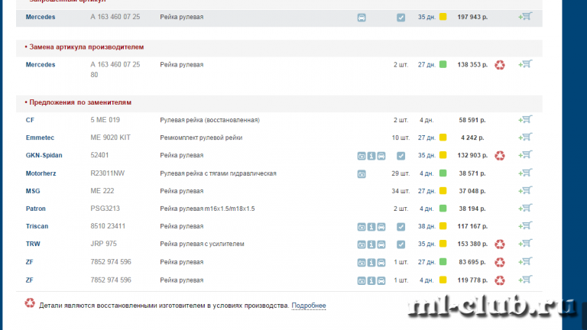Add ZF 83 695 р. item to cart
This screenshot has width=587, height=330.
pos(525,261)
